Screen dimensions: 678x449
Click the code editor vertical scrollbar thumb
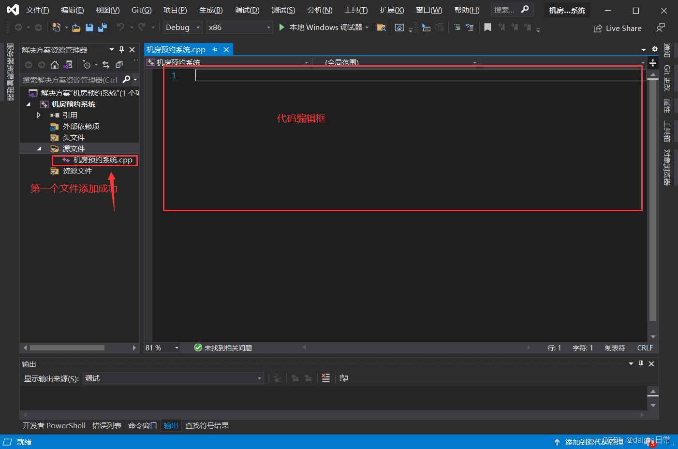[653, 201]
